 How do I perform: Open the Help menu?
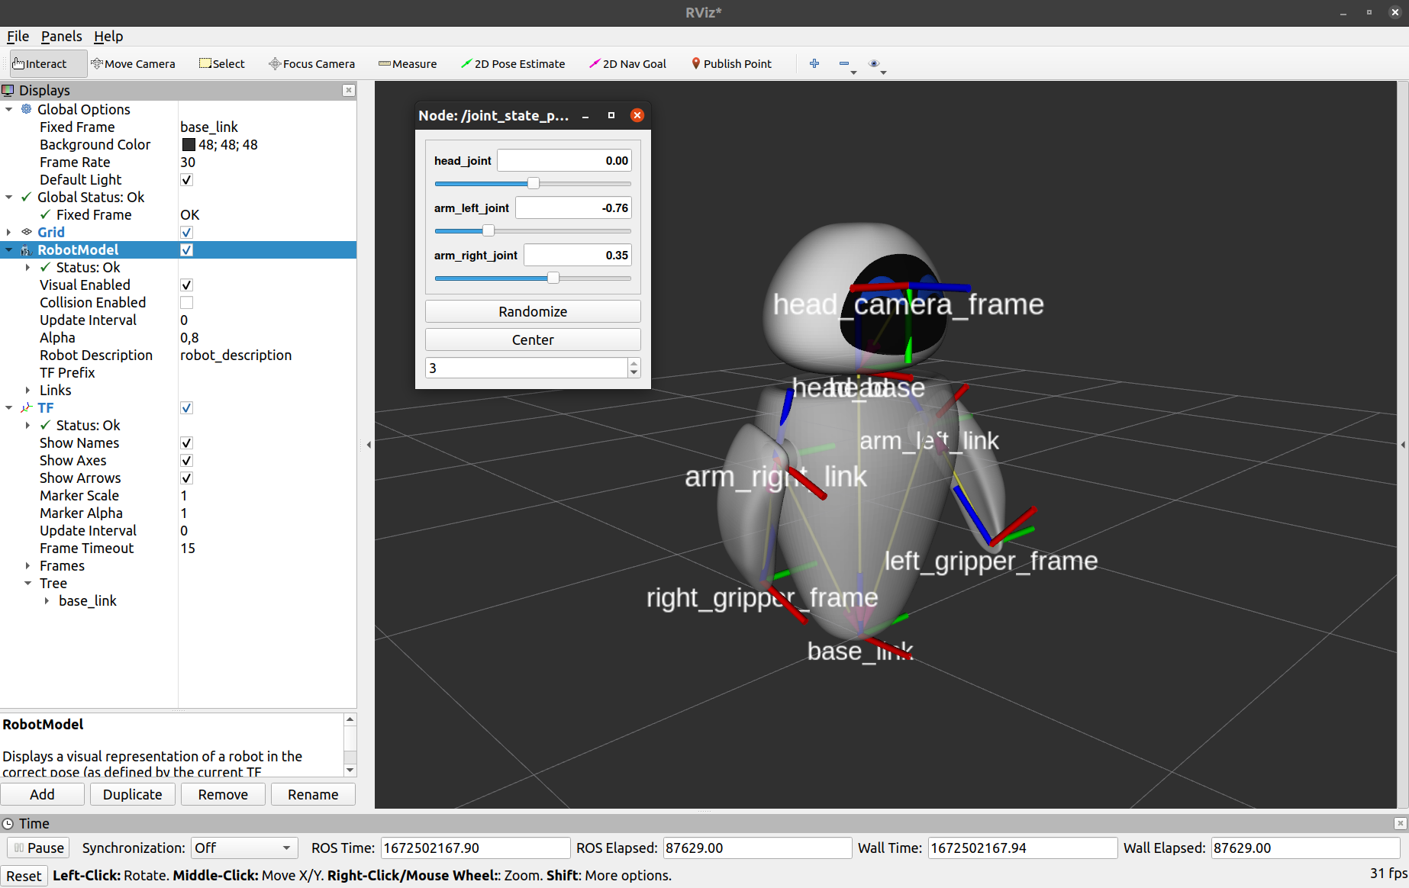[x=108, y=36]
